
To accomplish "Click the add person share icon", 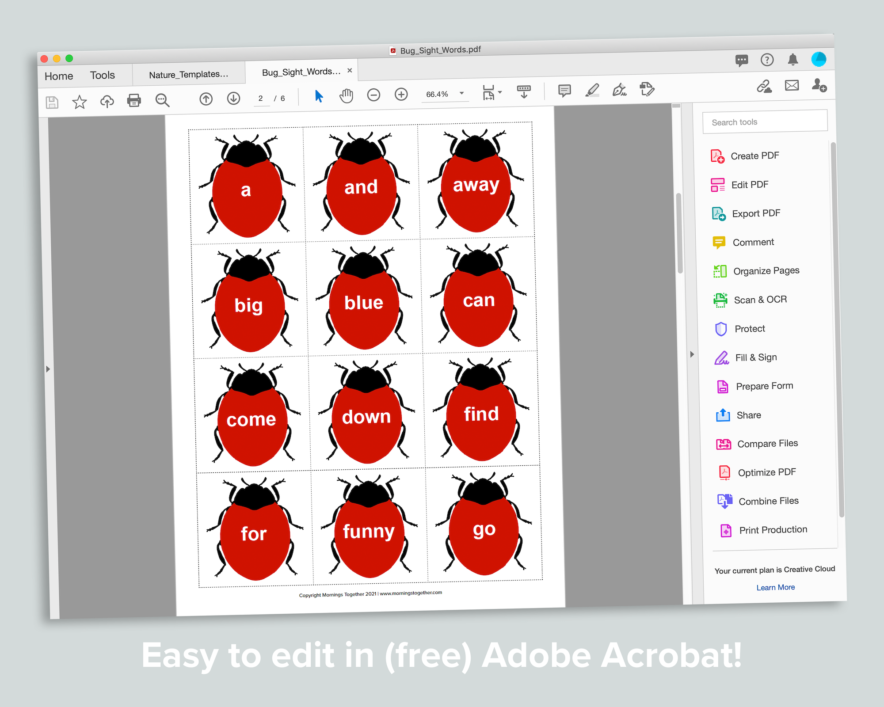I will [x=819, y=85].
